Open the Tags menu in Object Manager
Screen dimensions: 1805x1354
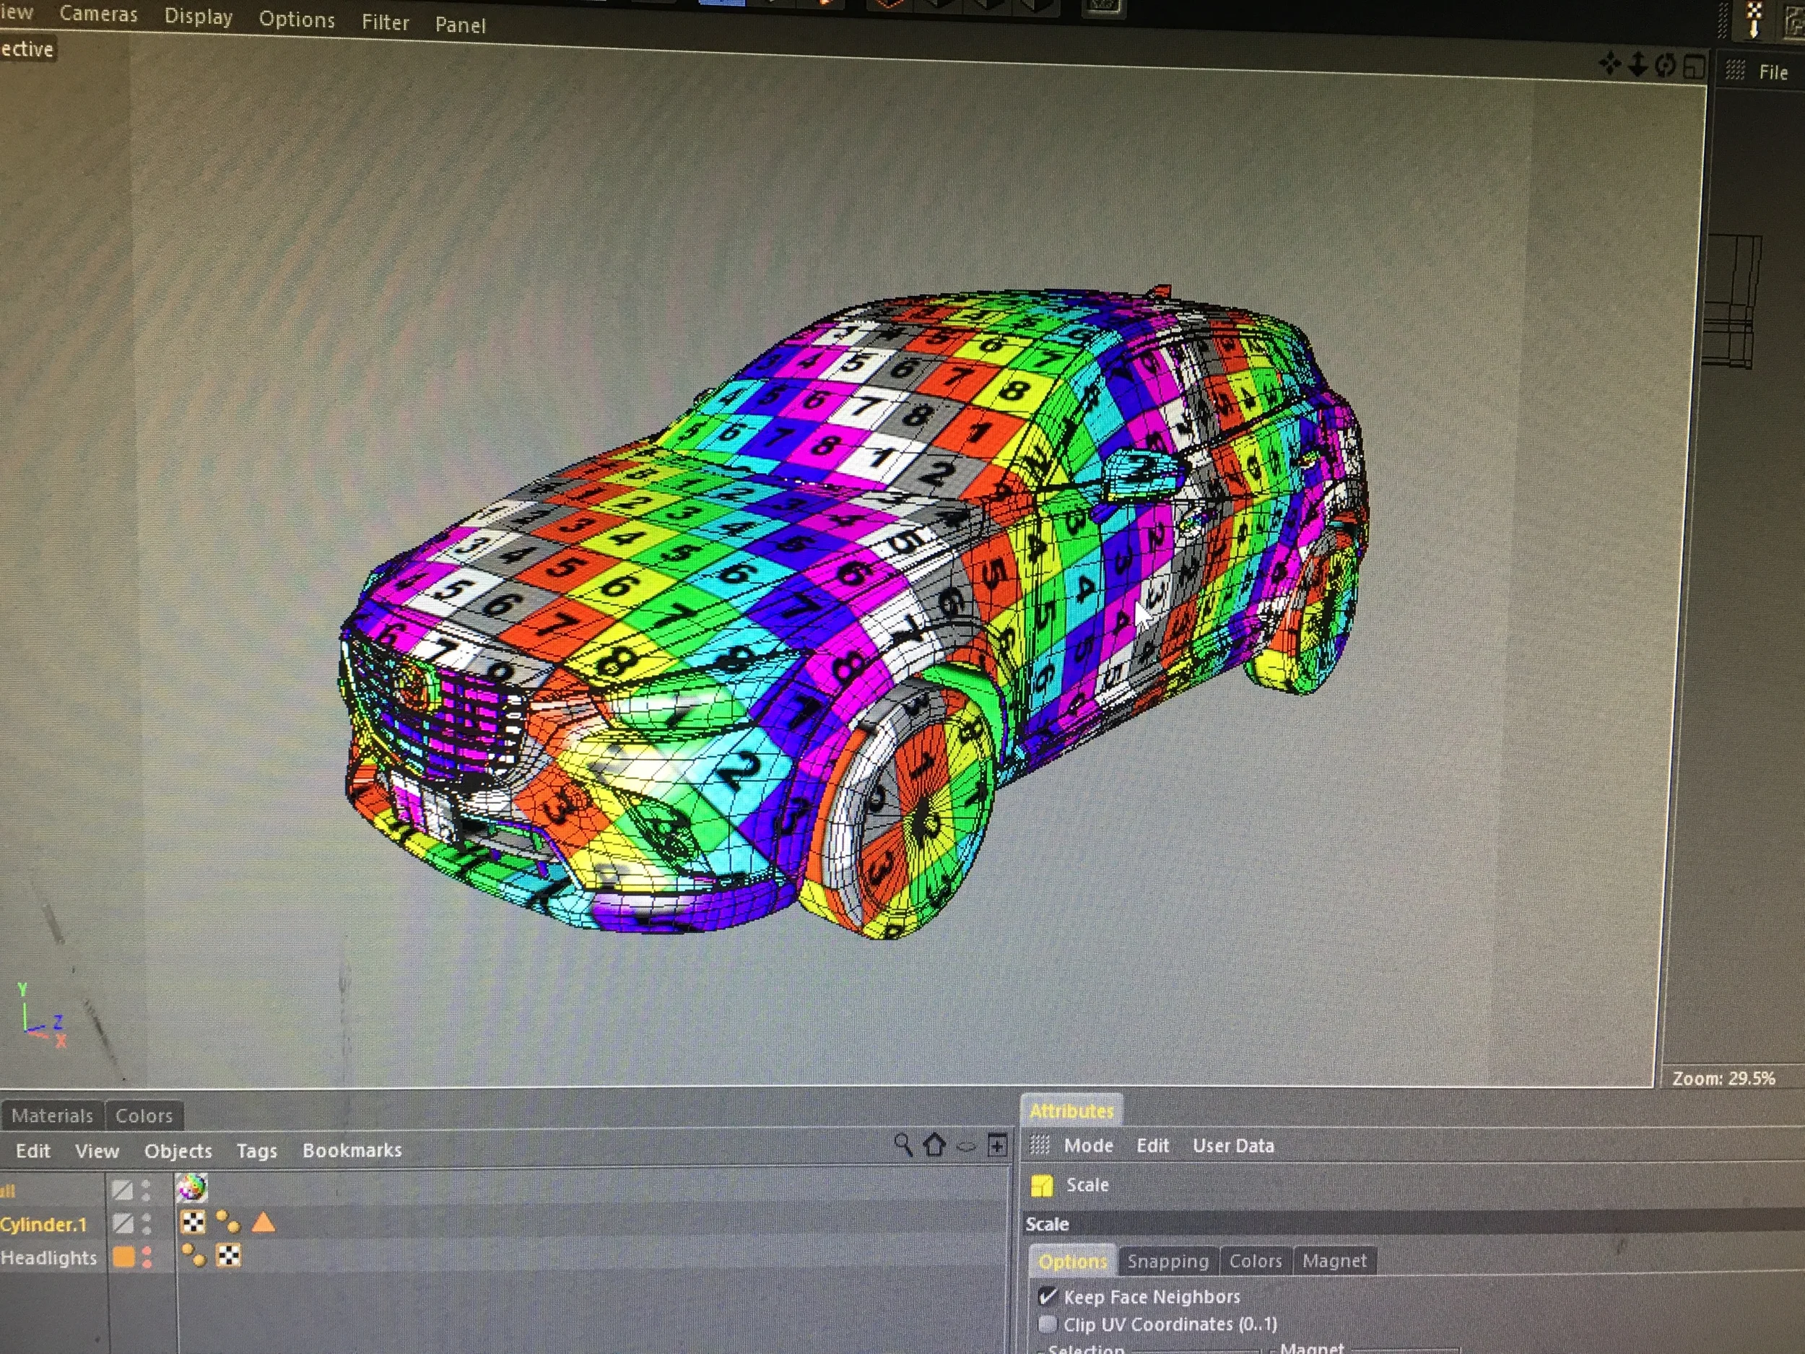coord(256,1151)
